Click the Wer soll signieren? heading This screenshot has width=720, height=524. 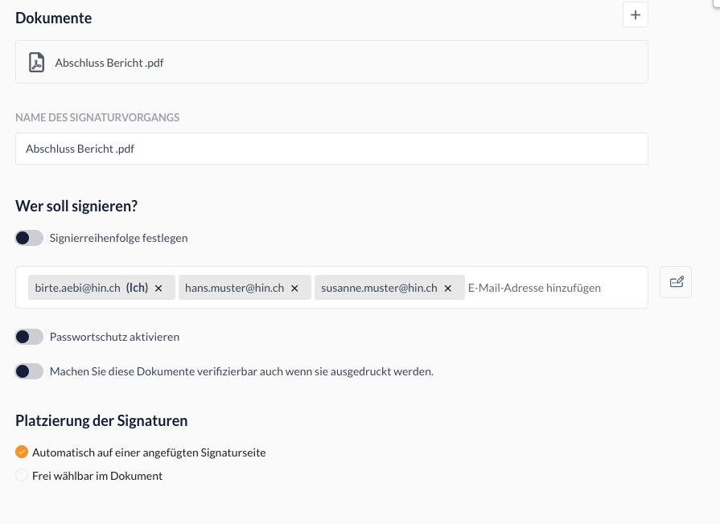(76, 206)
